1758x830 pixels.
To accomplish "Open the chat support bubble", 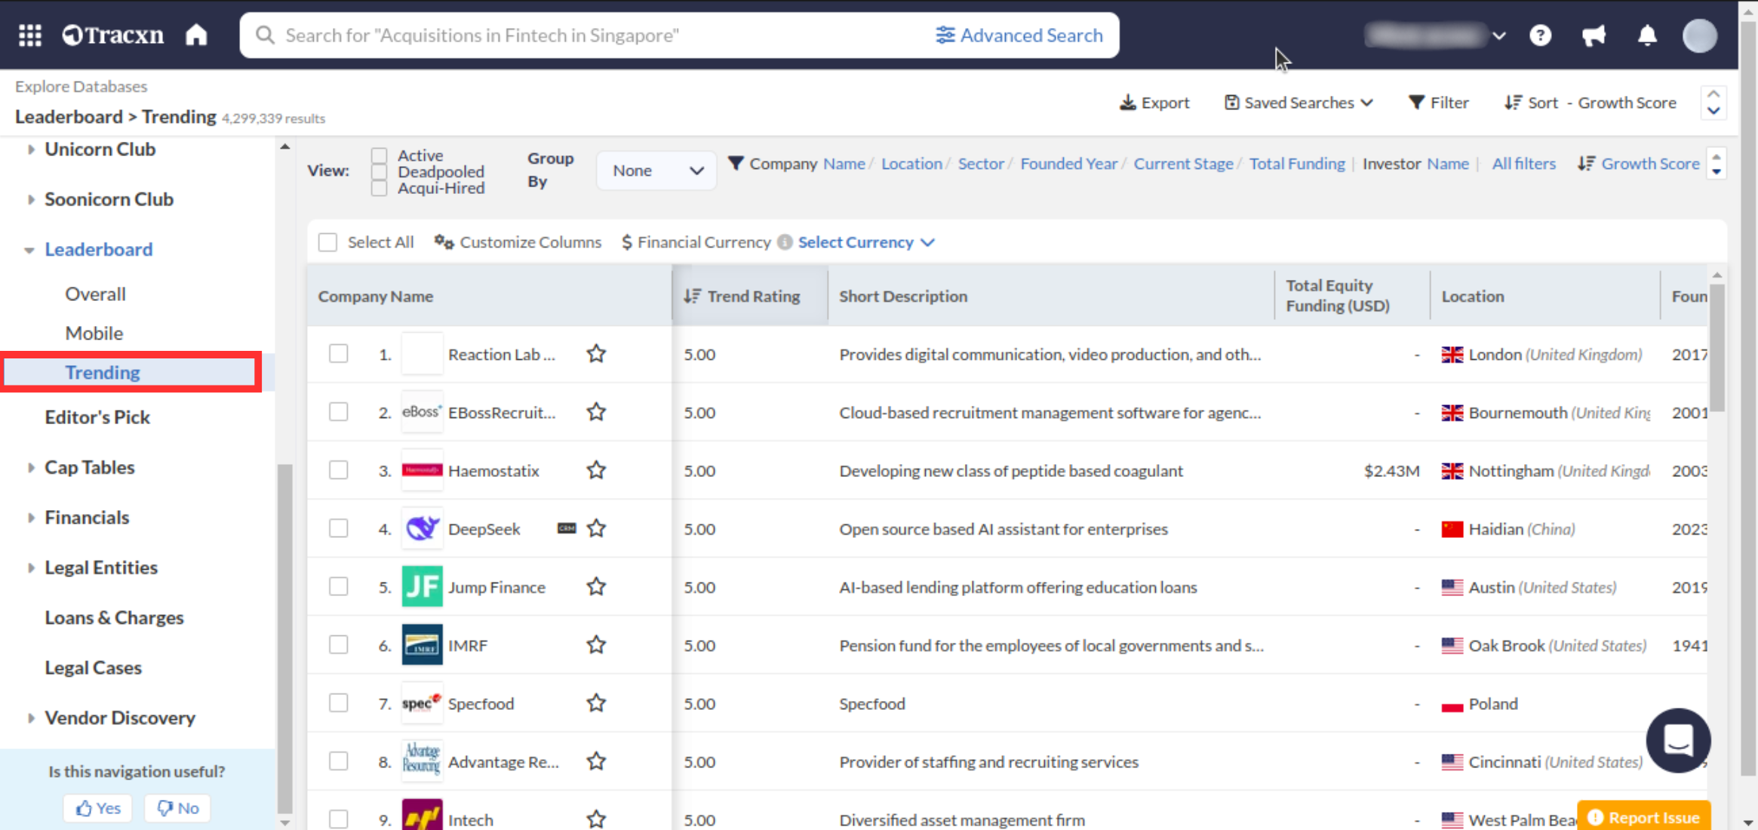I will (x=1678, y=740).
